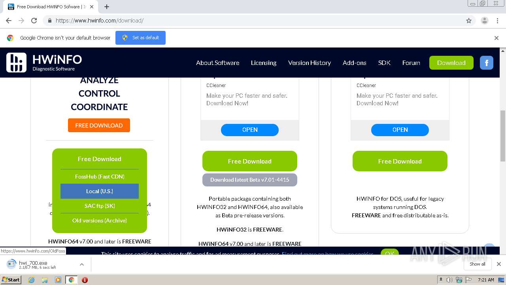Screen dimensions: 506x285
Task: Open Version History page
Action: pyautogui.click(x=310, y=63)
